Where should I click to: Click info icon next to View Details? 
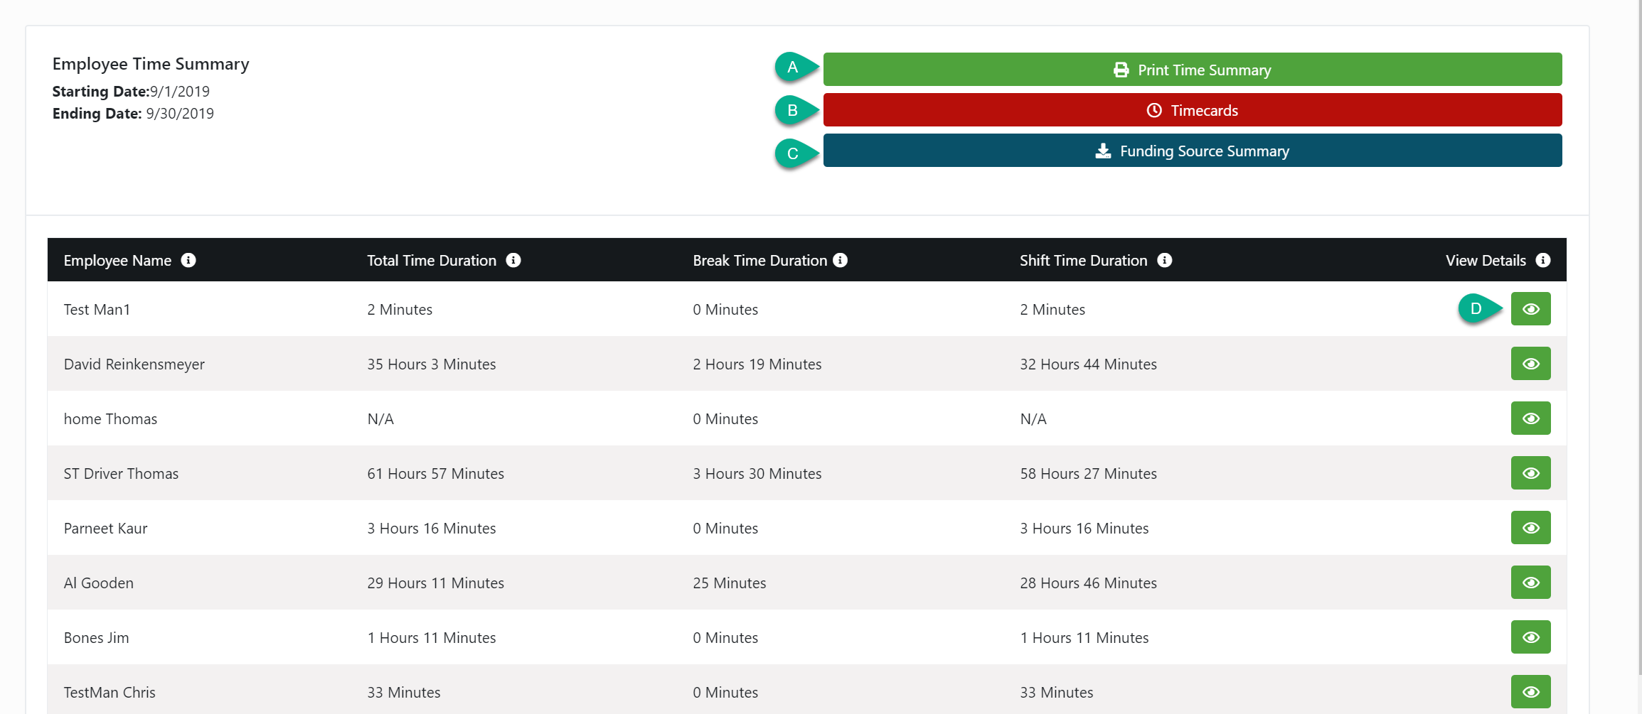tap(1543, 260)
